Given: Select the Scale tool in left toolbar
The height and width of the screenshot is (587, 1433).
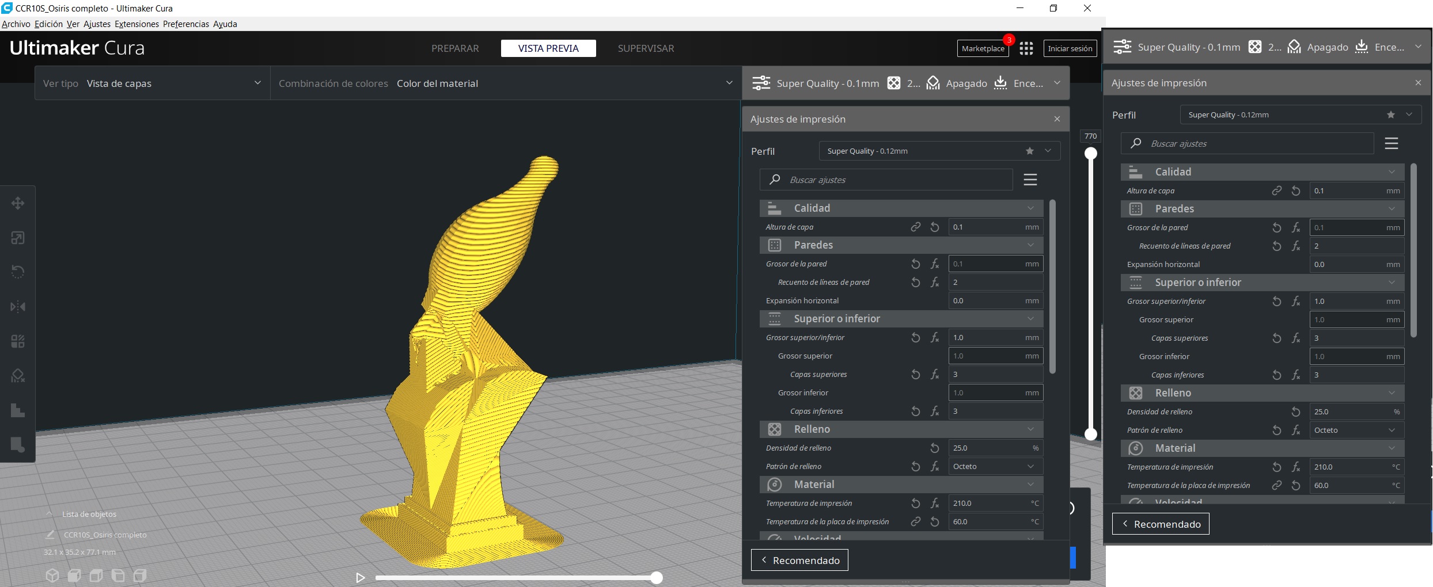Looking at the screenshot, I should 18,238.
